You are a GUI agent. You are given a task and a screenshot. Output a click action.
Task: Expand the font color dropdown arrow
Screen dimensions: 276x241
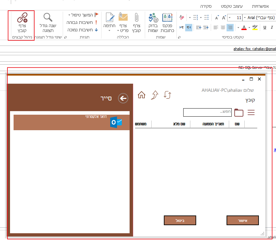(238, 27)
